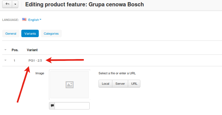The height and width of the screenshot is (115, 222).
Task: Choose the URL upload button
Action: click(134, 84)
